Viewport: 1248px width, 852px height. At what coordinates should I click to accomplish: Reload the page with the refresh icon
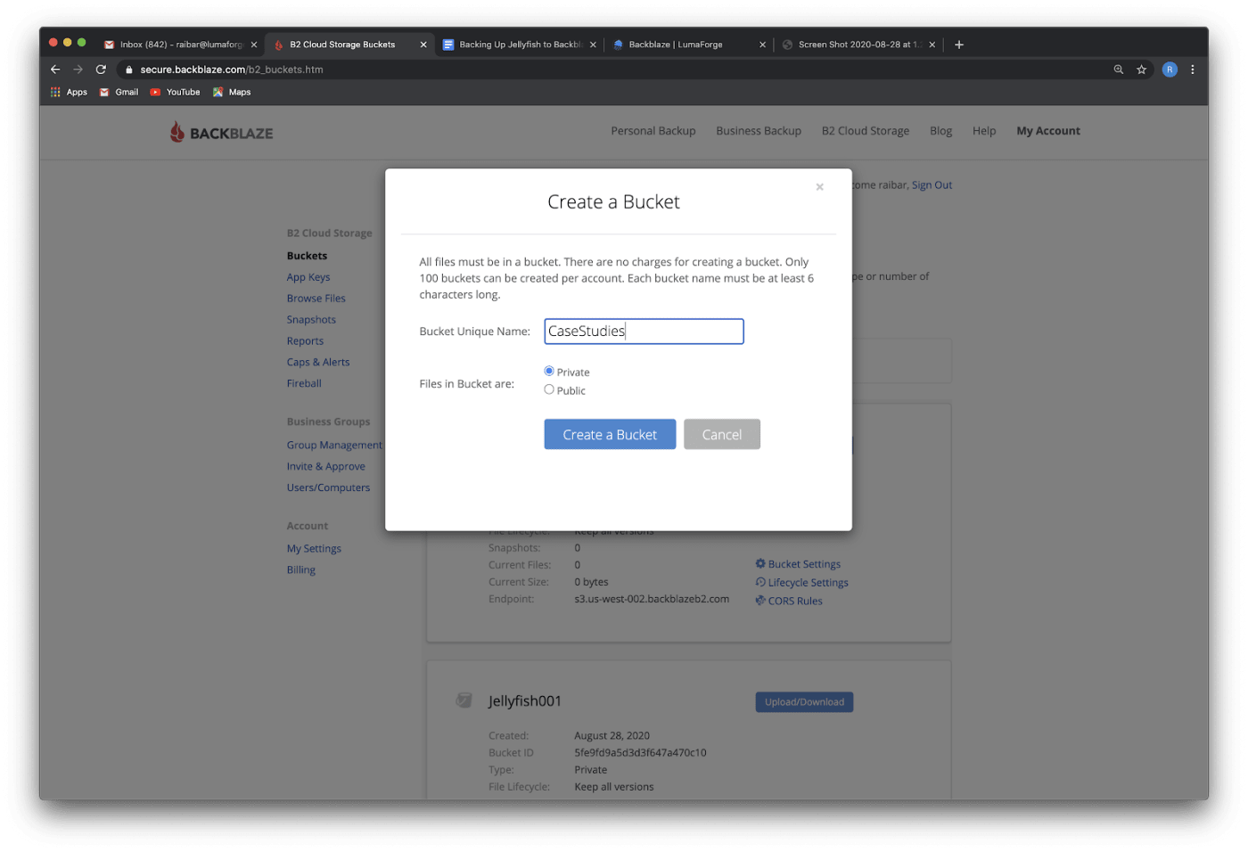click(101, 70)
